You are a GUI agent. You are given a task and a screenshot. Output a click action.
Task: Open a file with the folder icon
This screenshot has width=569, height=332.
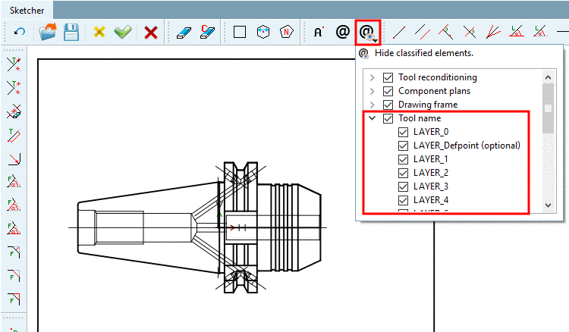[x=48, y=32]
